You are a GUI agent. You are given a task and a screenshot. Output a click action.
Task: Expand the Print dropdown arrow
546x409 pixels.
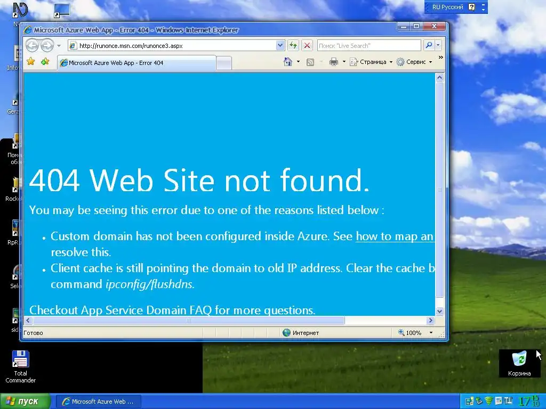344,62
